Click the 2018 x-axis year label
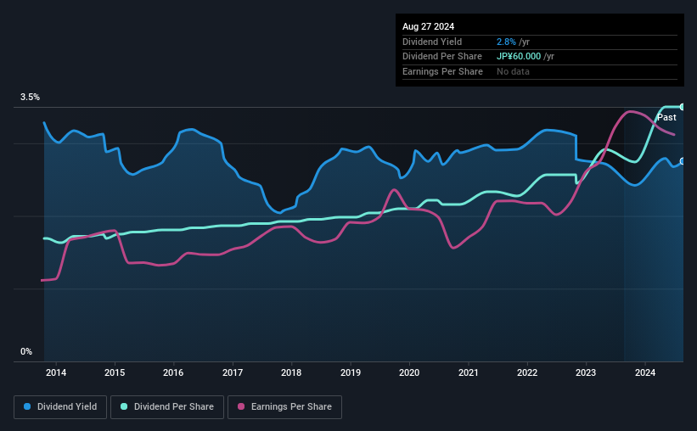 coord(291,372)
